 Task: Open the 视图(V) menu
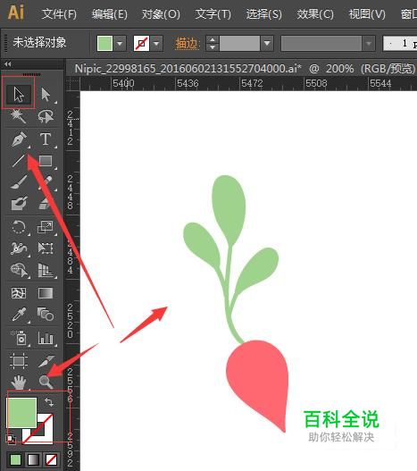367,14
